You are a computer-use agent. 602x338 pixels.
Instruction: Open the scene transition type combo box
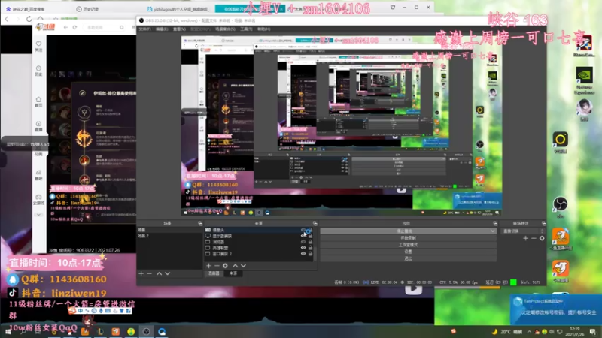522,231
